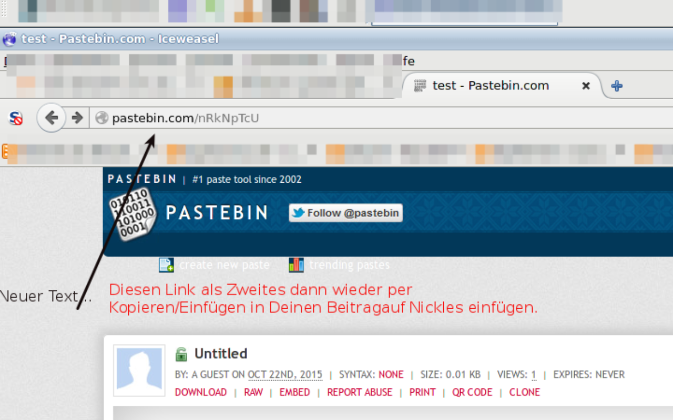The height and width of the screenshot is (420, 673).
Task: Click the guest user avatar thumbnail
Action: (x=140, y=371)
